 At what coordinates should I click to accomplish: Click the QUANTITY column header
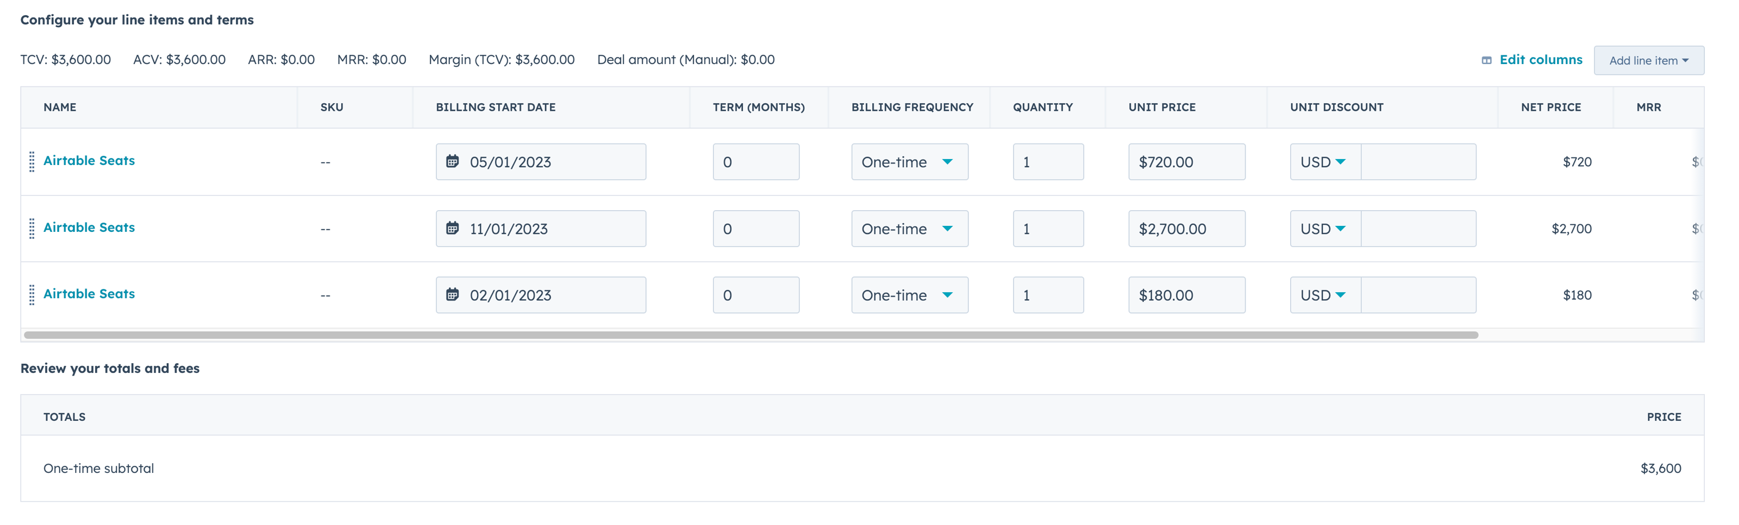point(1042,107)
